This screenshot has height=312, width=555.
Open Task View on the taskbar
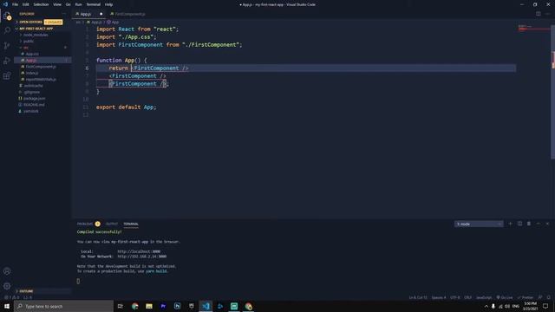(120, 306)
